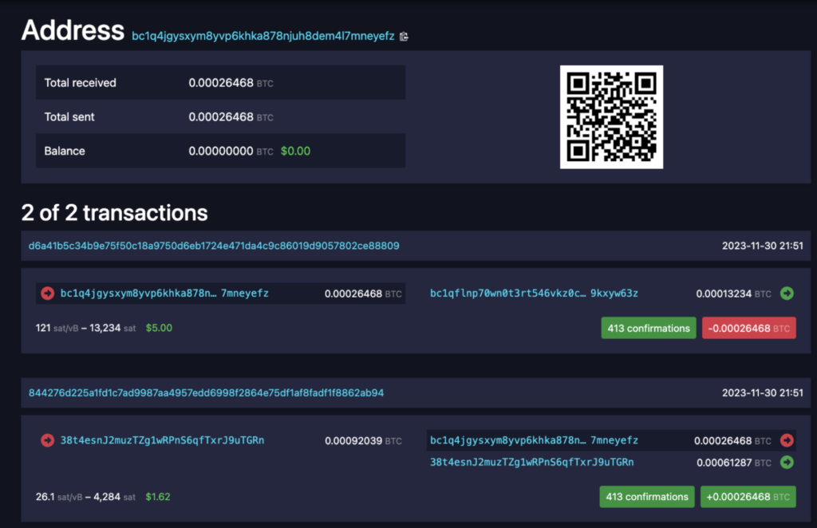This screenshot has height=528, width=817.
Task: Click the $0.00 balance fiat value
Action: 295,151
